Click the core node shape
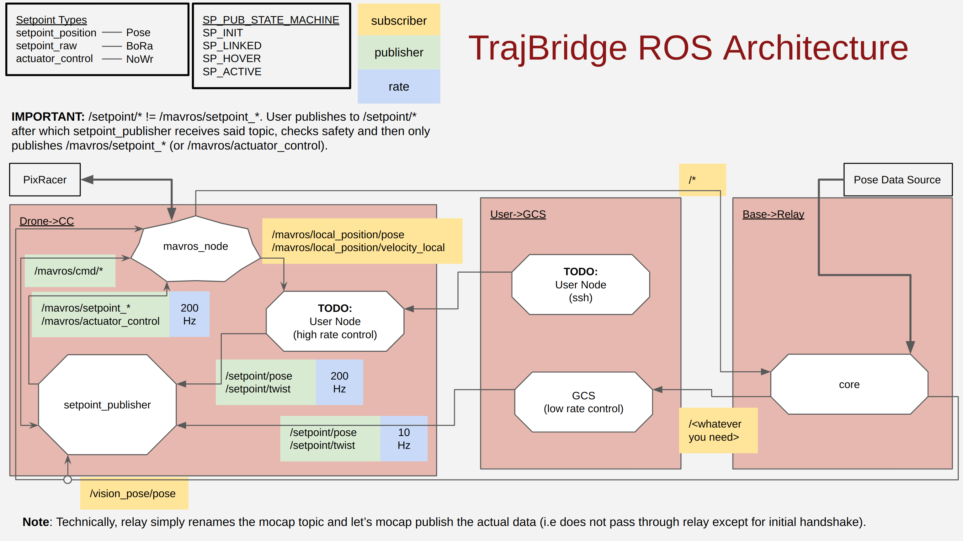Viewport: 963px width, 541px height. (849, 385)
